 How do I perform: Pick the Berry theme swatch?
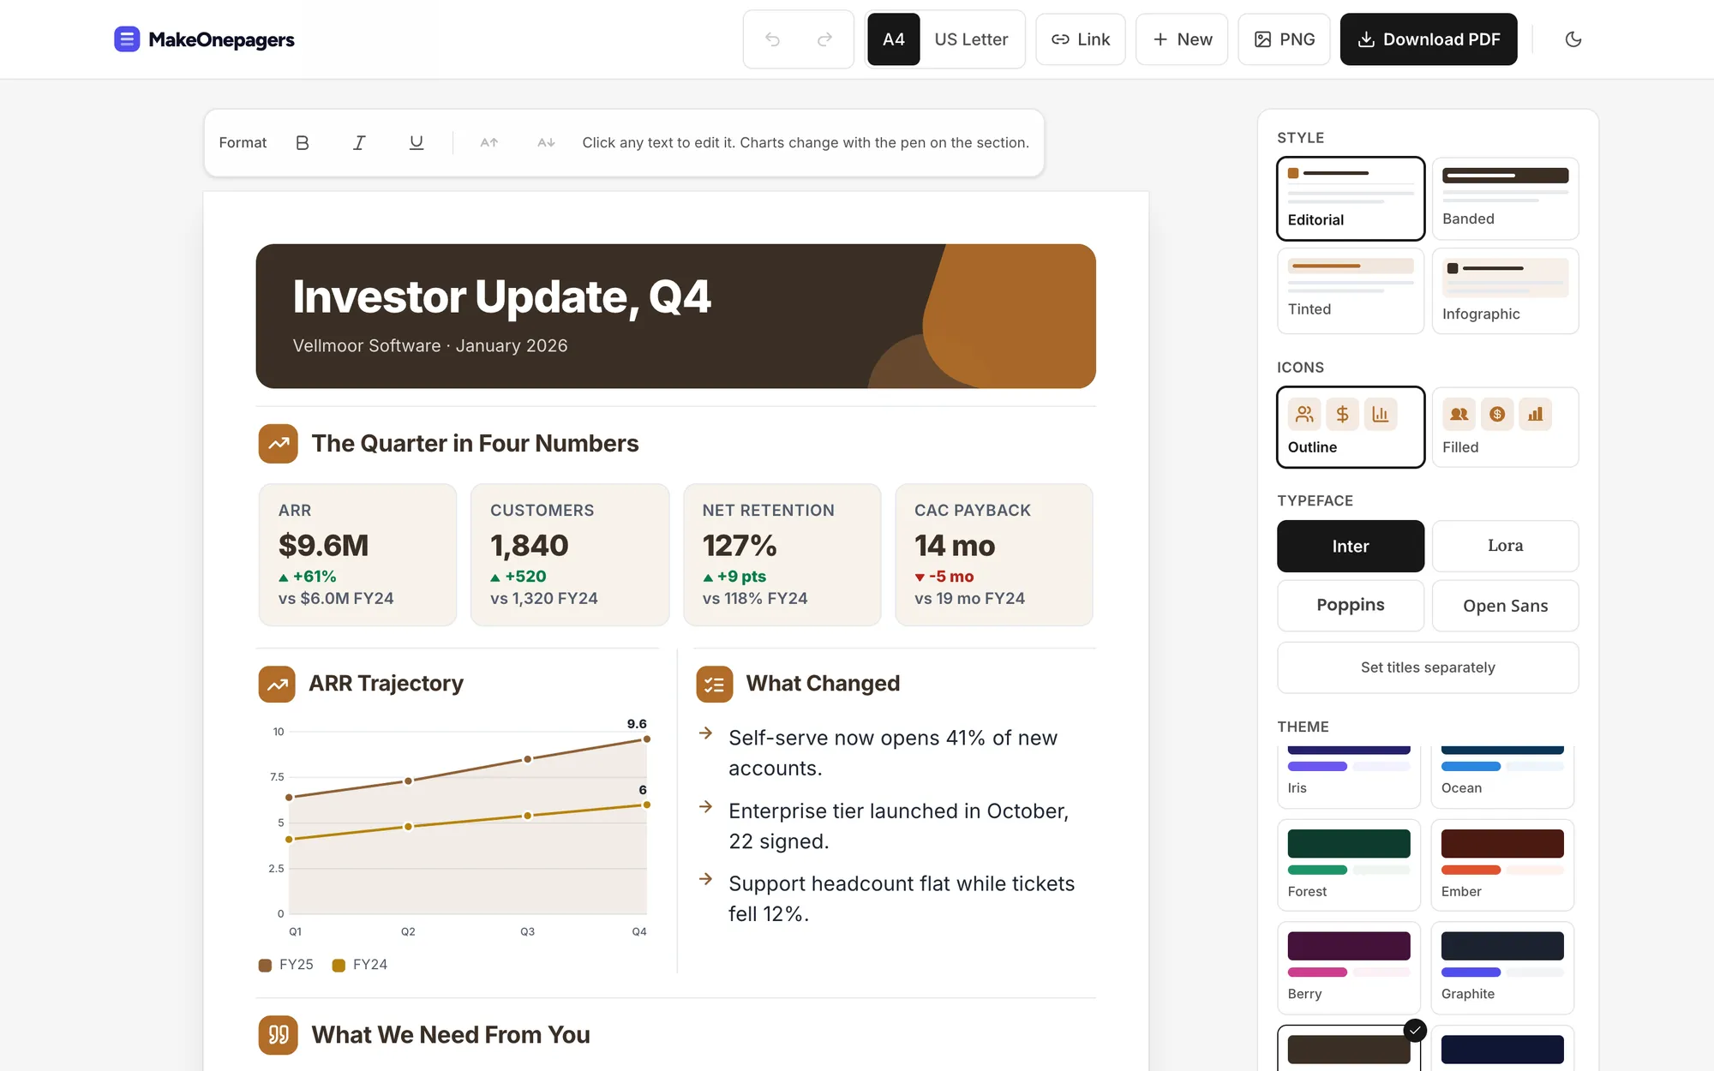pos(1349,967)
